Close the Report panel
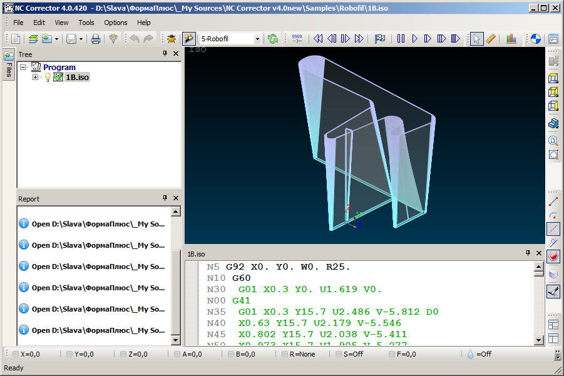 [176, 198]
